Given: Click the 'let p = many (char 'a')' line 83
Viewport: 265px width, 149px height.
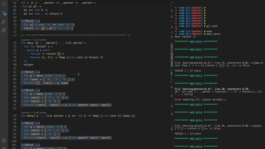Looking at the screenshot, I should [x=44, y=76].
